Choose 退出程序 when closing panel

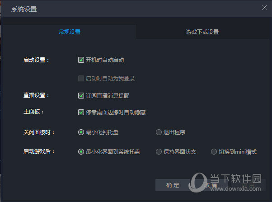(159, 132)
